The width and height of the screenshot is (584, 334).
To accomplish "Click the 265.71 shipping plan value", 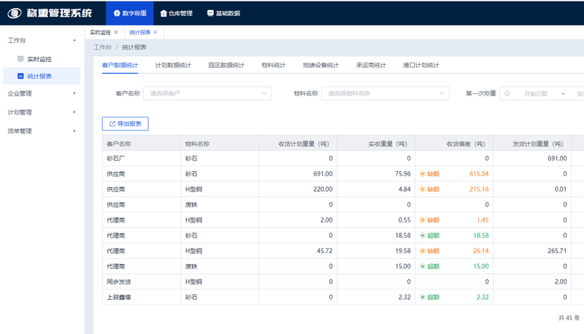I will point(557,251).
